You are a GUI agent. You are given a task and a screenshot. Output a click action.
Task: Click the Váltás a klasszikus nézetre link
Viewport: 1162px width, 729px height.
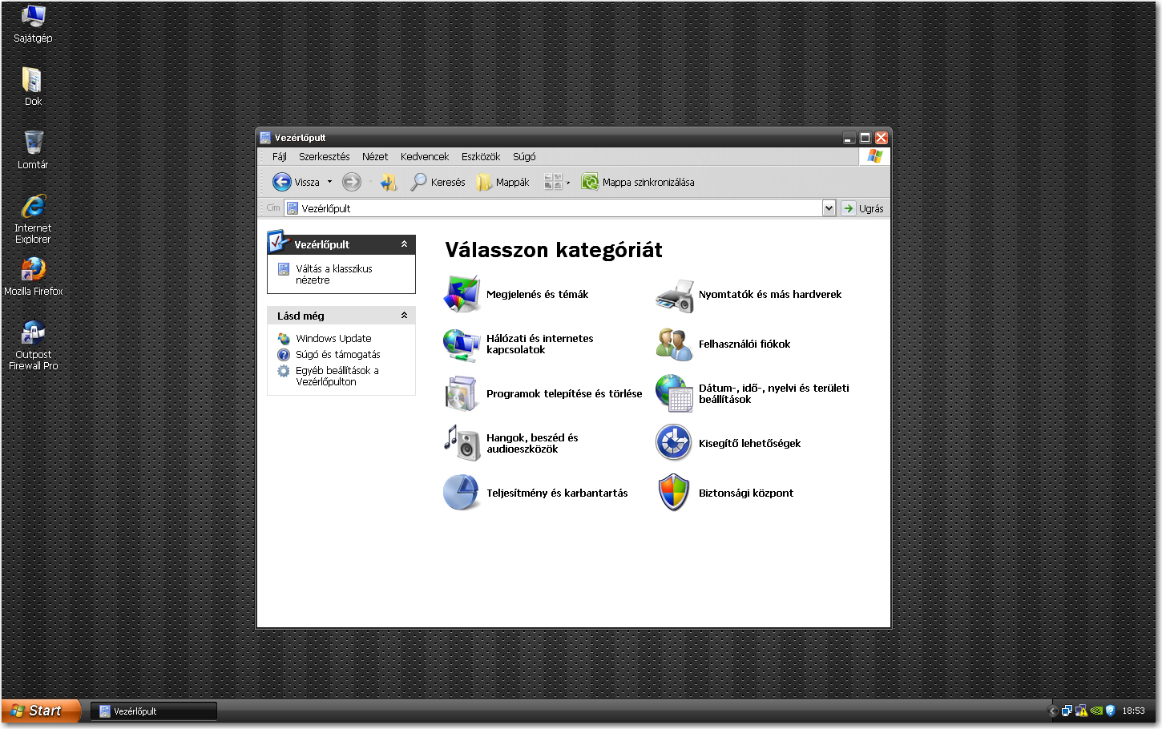[333, 274]
